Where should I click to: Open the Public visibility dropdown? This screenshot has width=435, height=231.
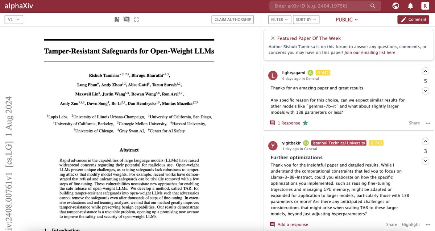[x=347, y=20]
